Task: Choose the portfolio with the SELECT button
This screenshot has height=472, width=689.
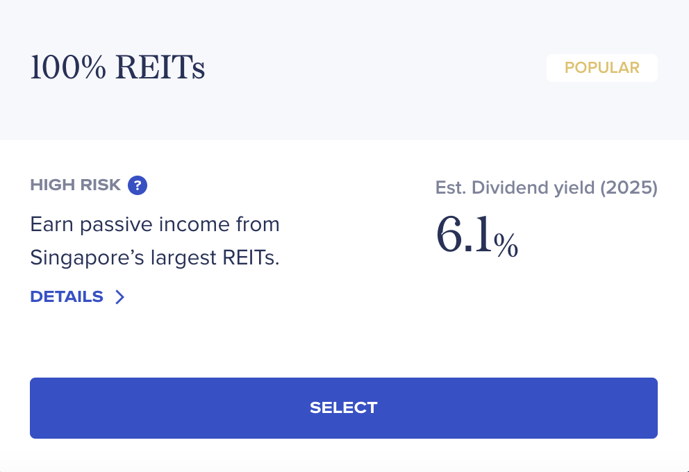Action: pyautogui.click(x=344, y=408)
